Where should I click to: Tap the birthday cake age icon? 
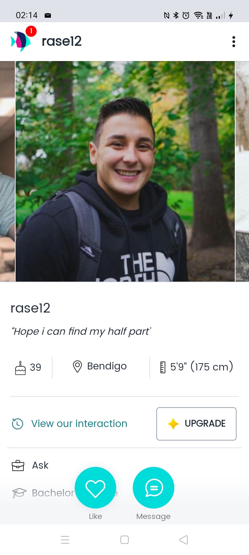click(x=20, y=368)
